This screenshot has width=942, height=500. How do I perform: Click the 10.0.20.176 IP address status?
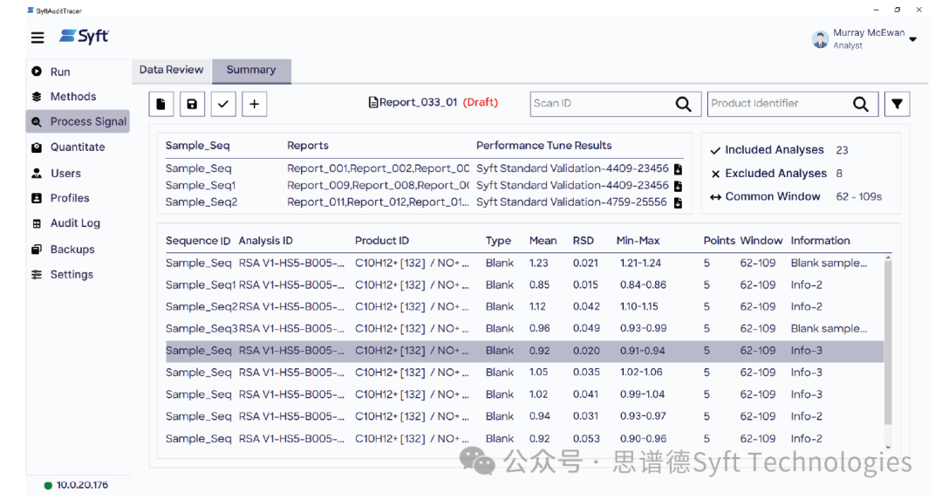(82, 485)
